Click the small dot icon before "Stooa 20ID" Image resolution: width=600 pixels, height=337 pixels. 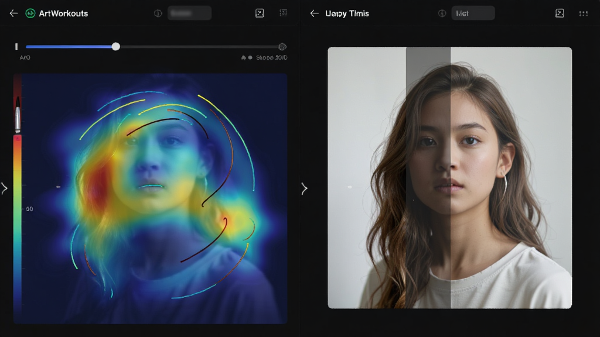tap(250, 58)
